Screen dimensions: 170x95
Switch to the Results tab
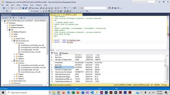(54, 53)
